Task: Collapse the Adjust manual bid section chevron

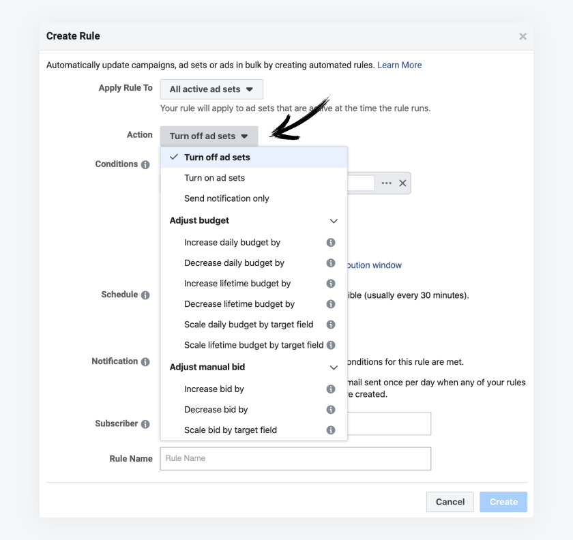Action: tap(334, 367)
